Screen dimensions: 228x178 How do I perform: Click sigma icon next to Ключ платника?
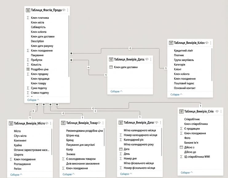(x=28, y=18)
